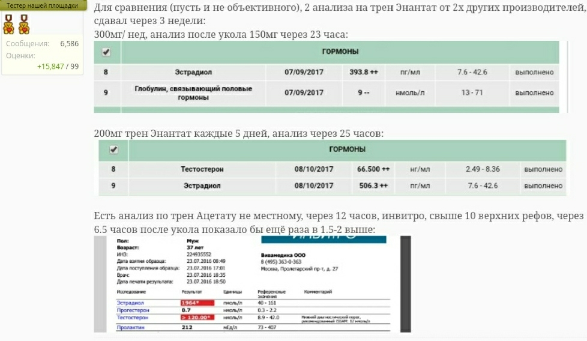Click the Тестостерон link in Invitro report

(x=133, y=318)
